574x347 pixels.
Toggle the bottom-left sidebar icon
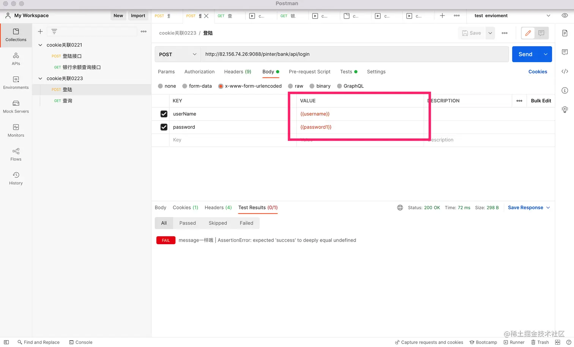(6, 342)
